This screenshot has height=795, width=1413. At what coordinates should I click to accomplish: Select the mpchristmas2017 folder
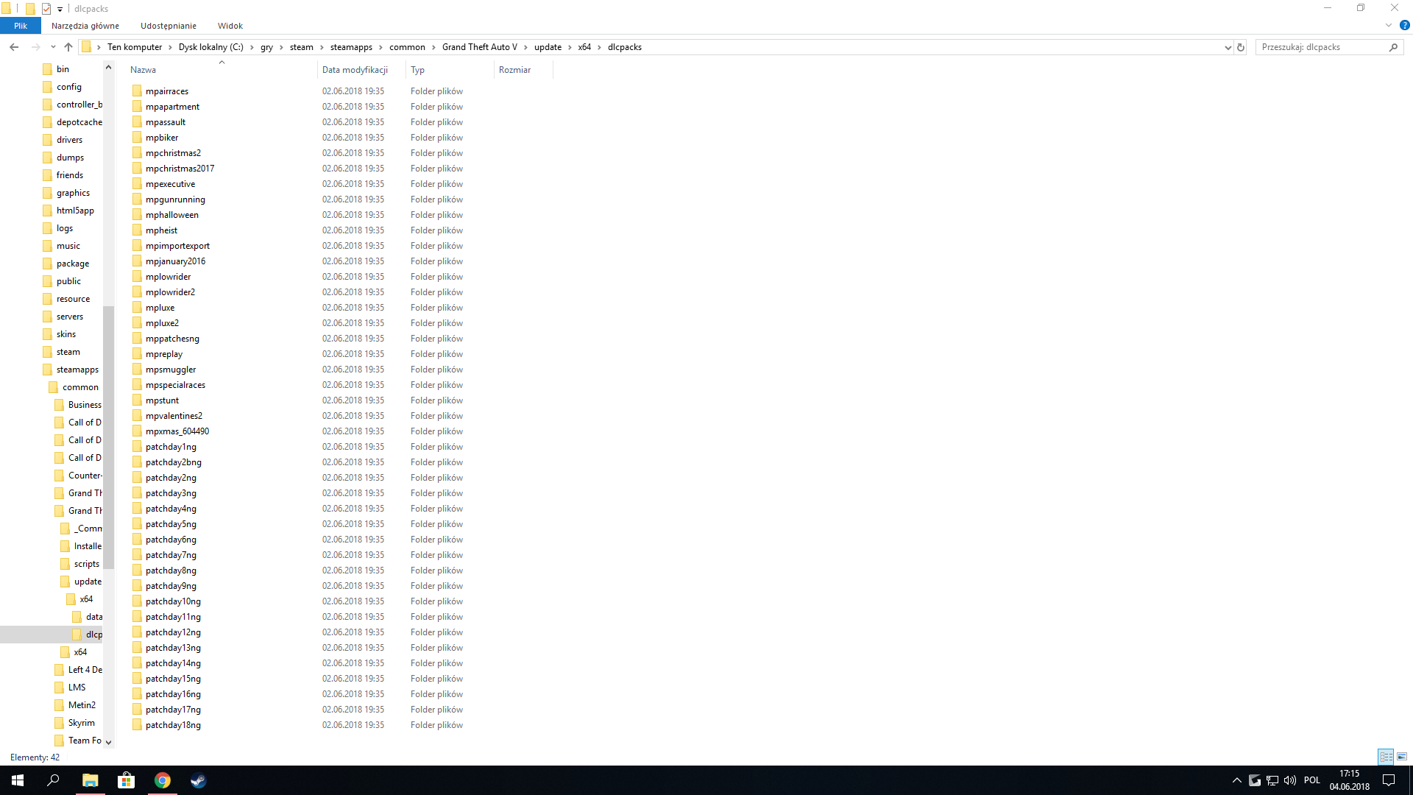pyautogui.click(x=180, y=169)
